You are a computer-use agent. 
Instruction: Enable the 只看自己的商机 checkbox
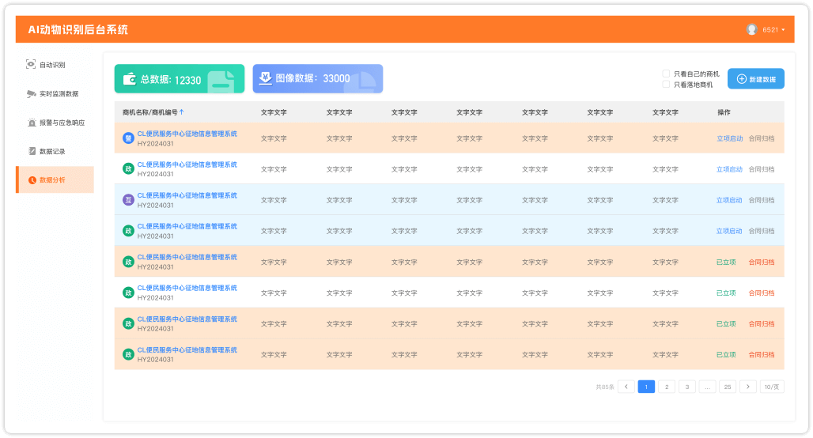666,74
